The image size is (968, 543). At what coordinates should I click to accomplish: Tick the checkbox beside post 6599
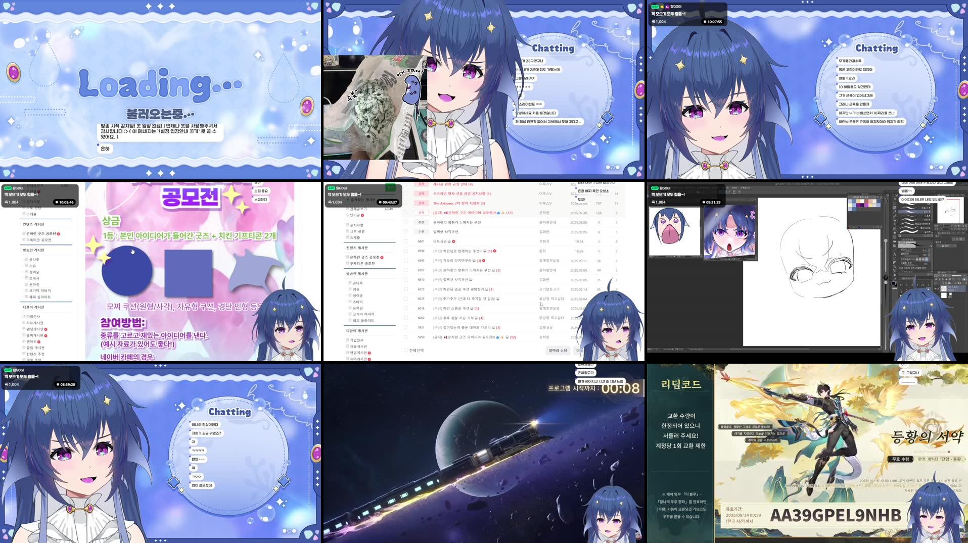[x=406, y=251]
